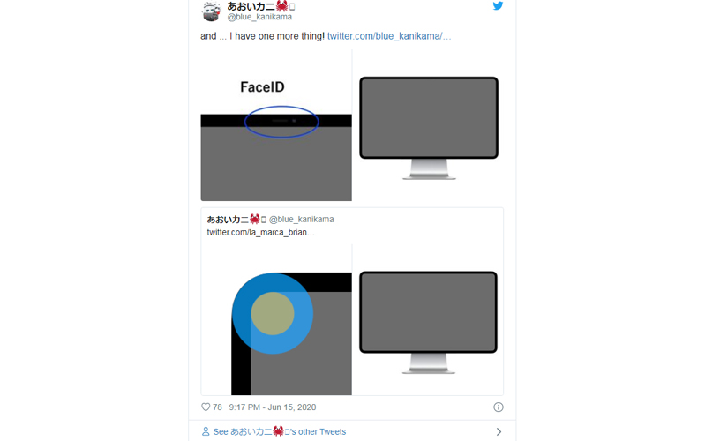Image resolution: width=705 pixels, height=441 pixels.
Task: Click the author's display name at the top
Action: (x=261, y=6)
